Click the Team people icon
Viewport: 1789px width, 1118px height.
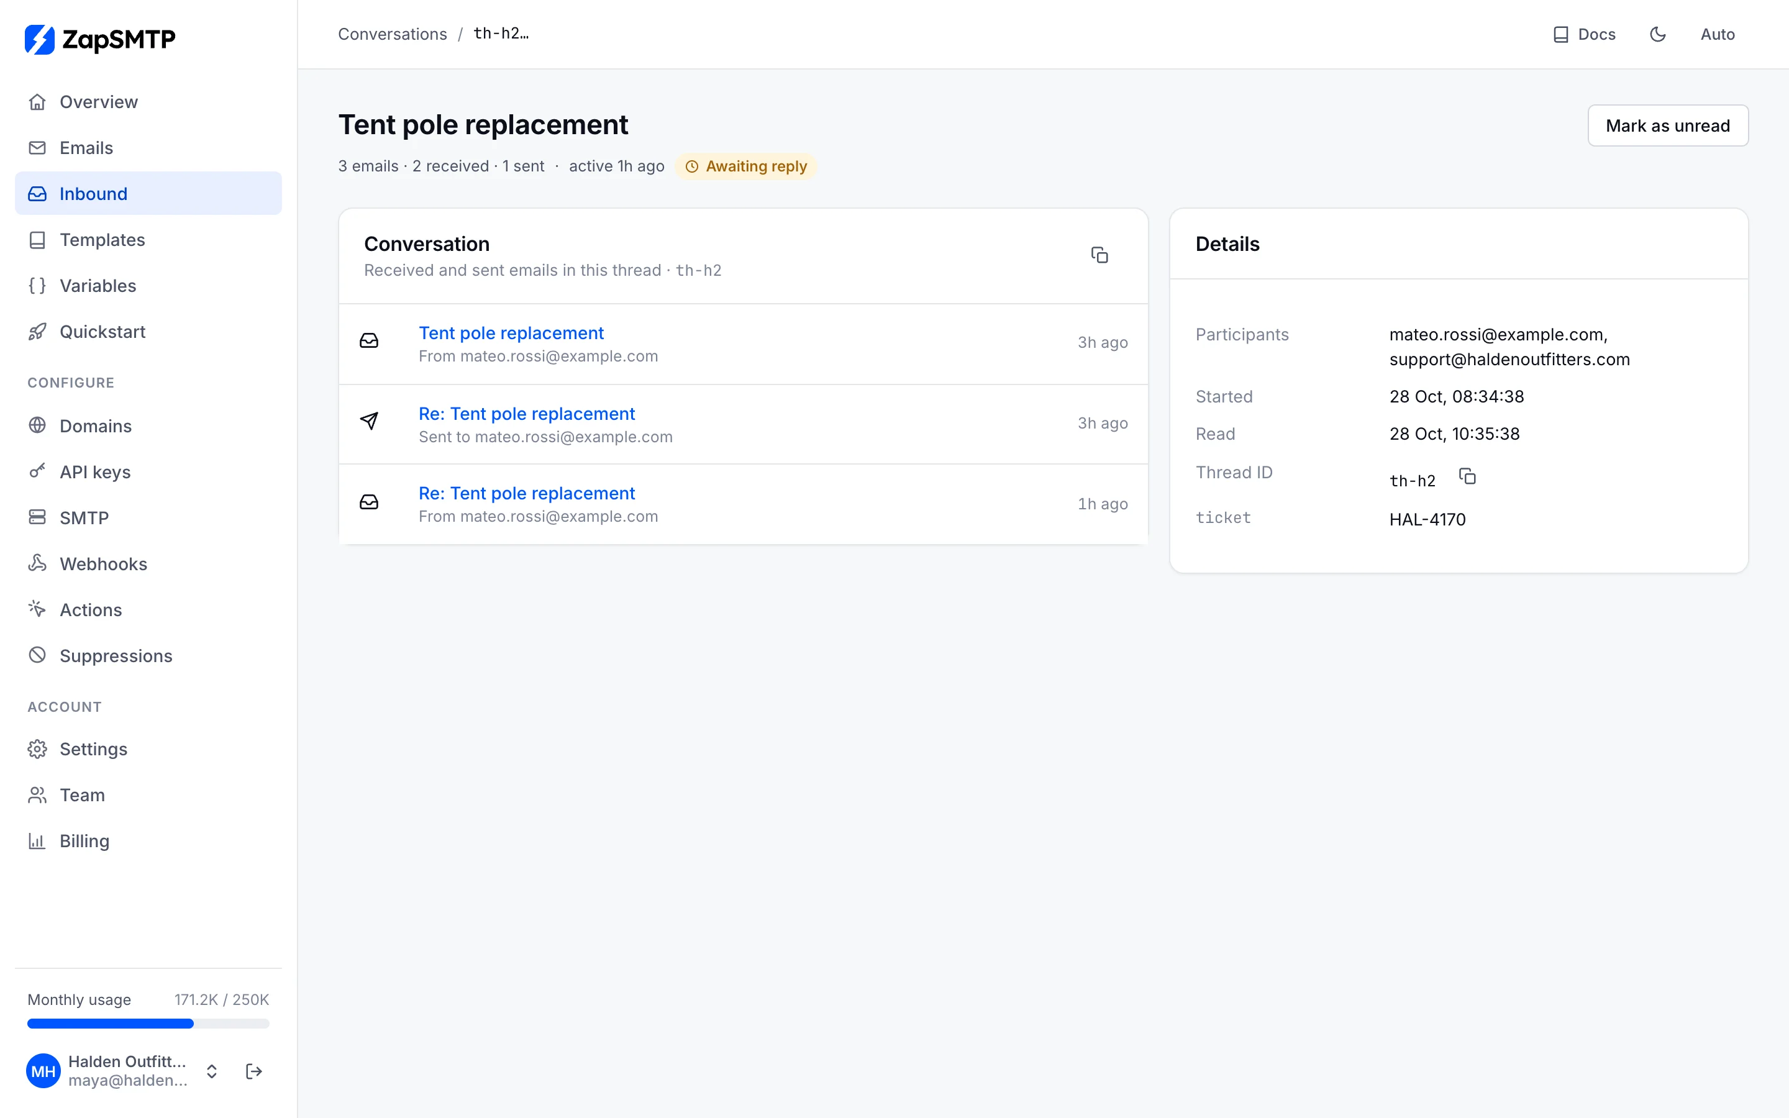click(37, 795)
